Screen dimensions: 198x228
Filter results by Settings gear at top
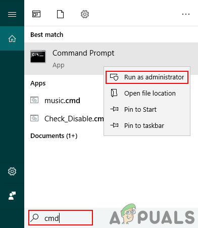tap(85, 14)
